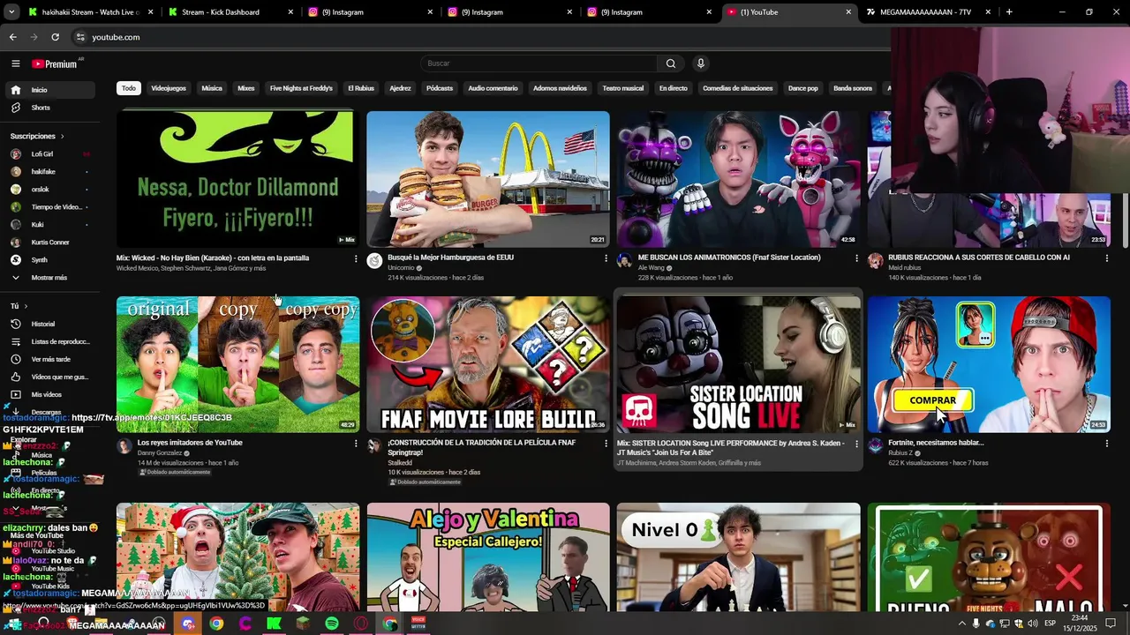Open video title Los reyes imitadores de YouTube
This screenshot has width=1130, height=635.
click(x=190, y=443)
